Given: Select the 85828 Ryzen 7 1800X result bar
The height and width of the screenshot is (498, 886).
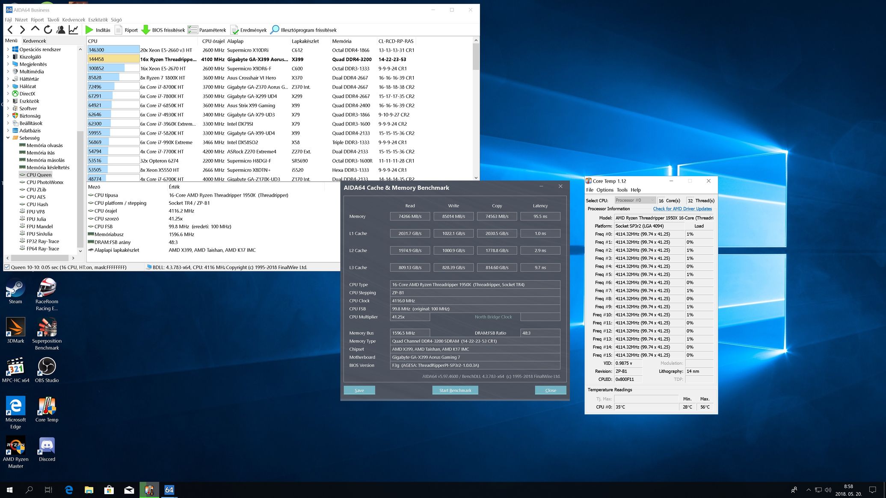Looking at the screenshot, I should [113, 78].
